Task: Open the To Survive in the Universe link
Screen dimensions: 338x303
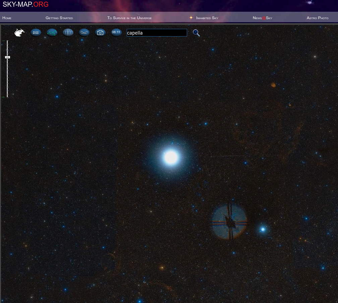Action: pos(129,18)
